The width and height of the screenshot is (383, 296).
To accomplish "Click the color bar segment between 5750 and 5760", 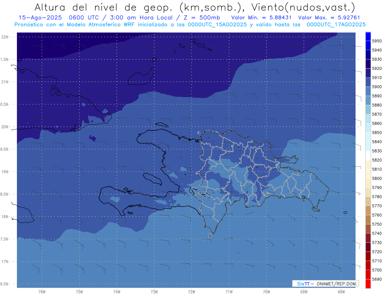I will pyautogui.click(x=368, y=219).
